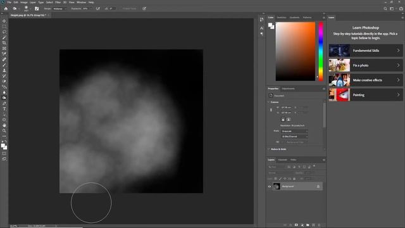405x228 pixels.
Task: Select the Hand tool
Action: pyautogui.click(x=4, y=125)
